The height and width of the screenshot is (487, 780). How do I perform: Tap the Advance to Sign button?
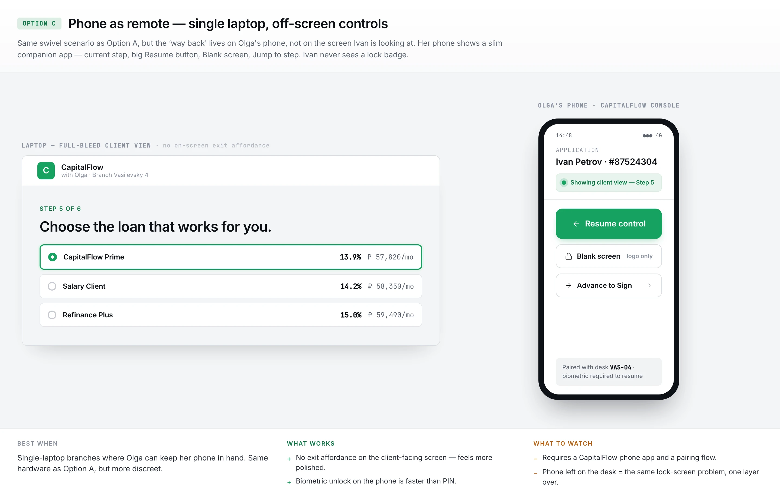click(609, 285)
